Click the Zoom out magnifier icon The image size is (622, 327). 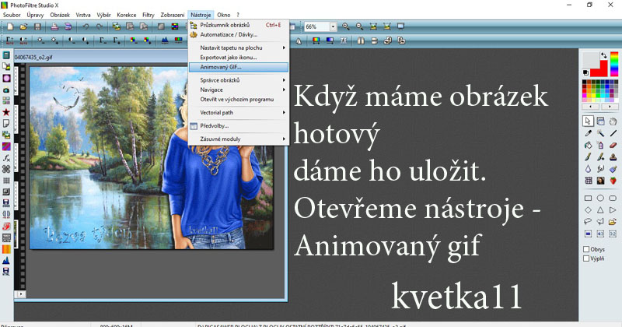pos(359,26)
